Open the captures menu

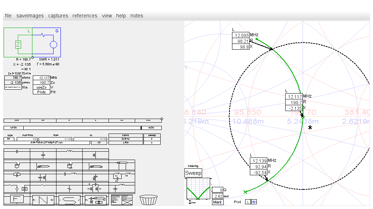[x=58, y=16]
